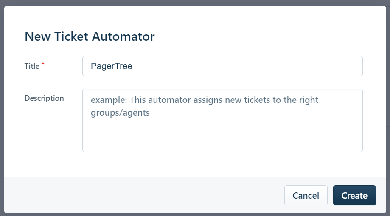Viewport: 390px width, 216px height.
Task: Click the red required asterisk beside Title
Action: tap(43, 64)
